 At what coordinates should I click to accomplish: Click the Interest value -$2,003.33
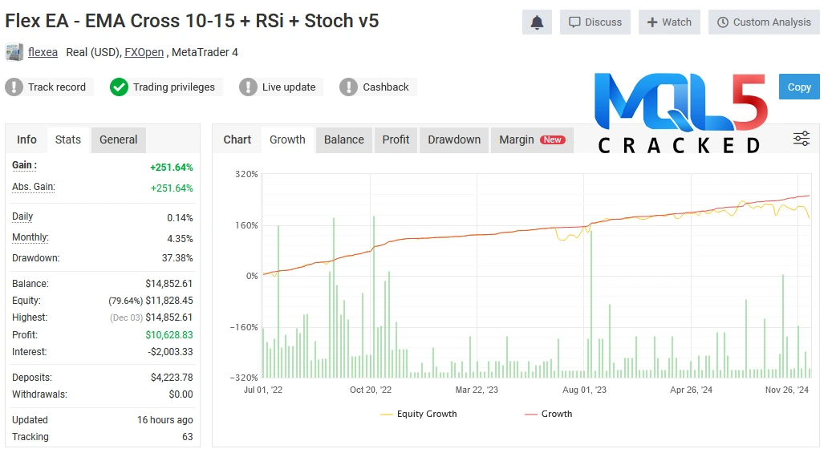(170, 352)
